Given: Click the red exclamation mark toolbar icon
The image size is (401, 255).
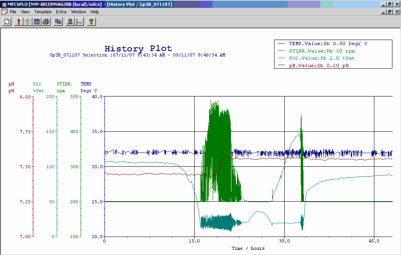Looking at the screenshot, I should pos(18,22).
